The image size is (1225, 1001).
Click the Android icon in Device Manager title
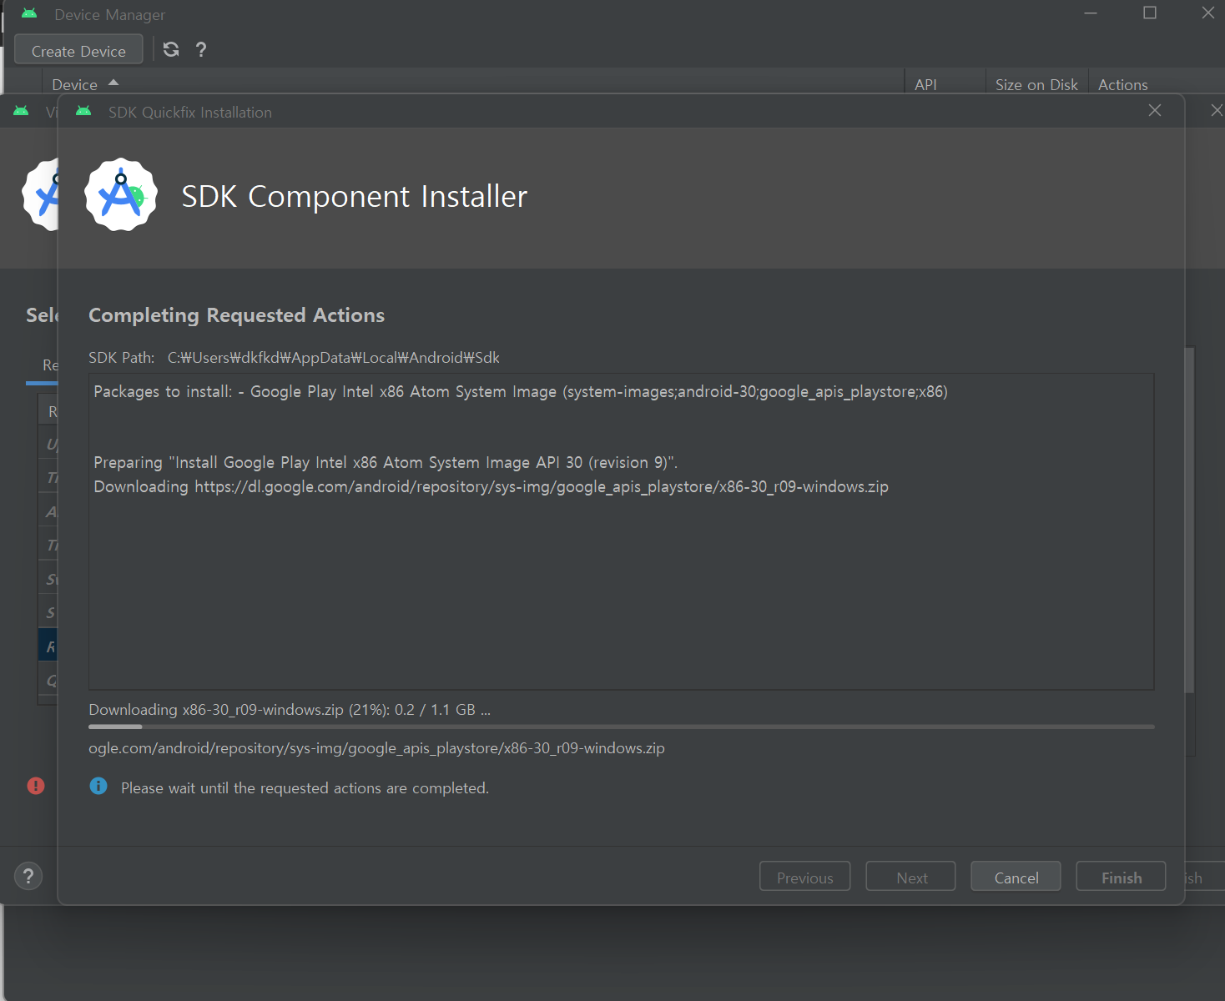(x=29, y=14)
